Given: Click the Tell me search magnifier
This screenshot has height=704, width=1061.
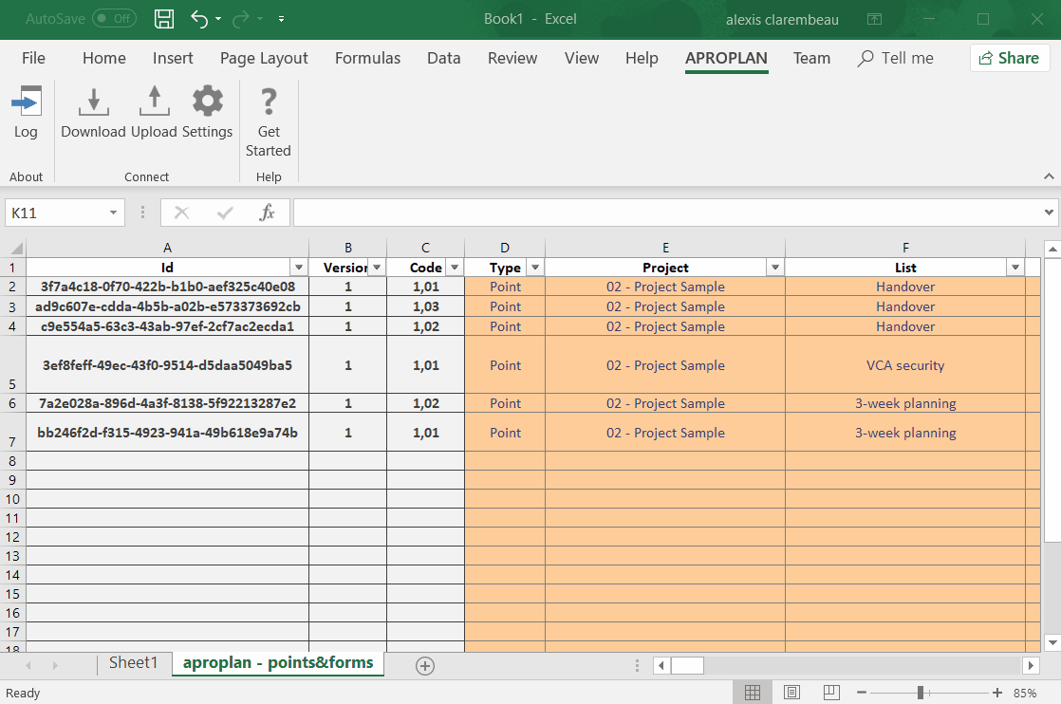Looking at the screenshot, I should click(865, 58).
